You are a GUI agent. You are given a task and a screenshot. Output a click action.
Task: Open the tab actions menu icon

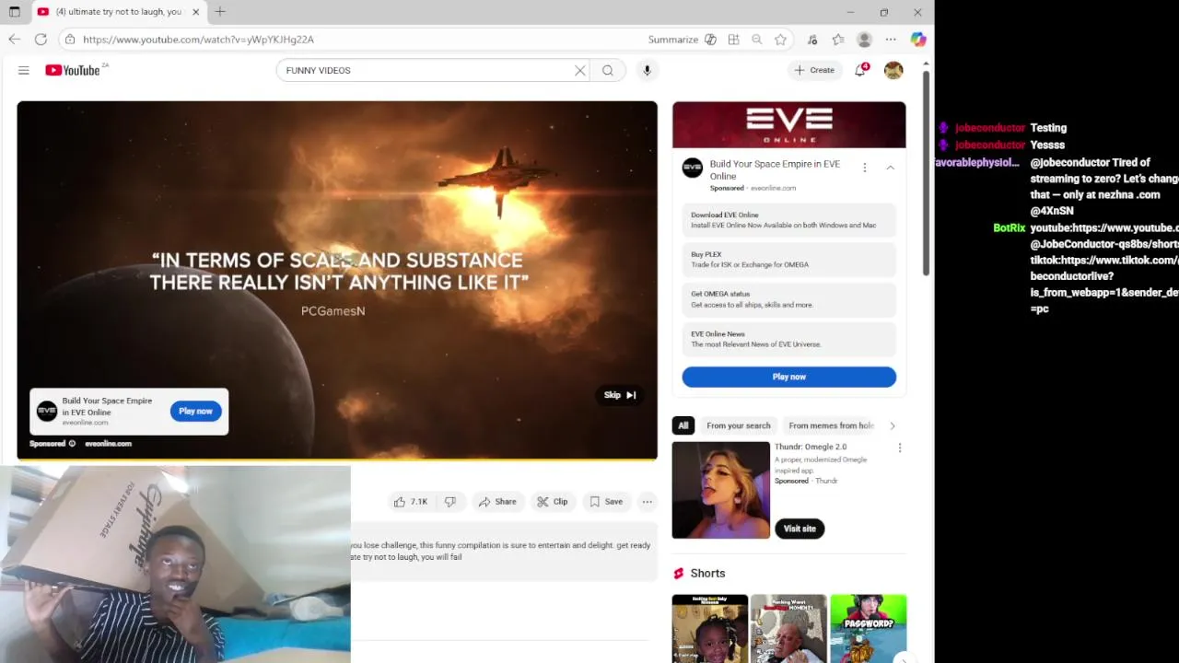(14, 12)
